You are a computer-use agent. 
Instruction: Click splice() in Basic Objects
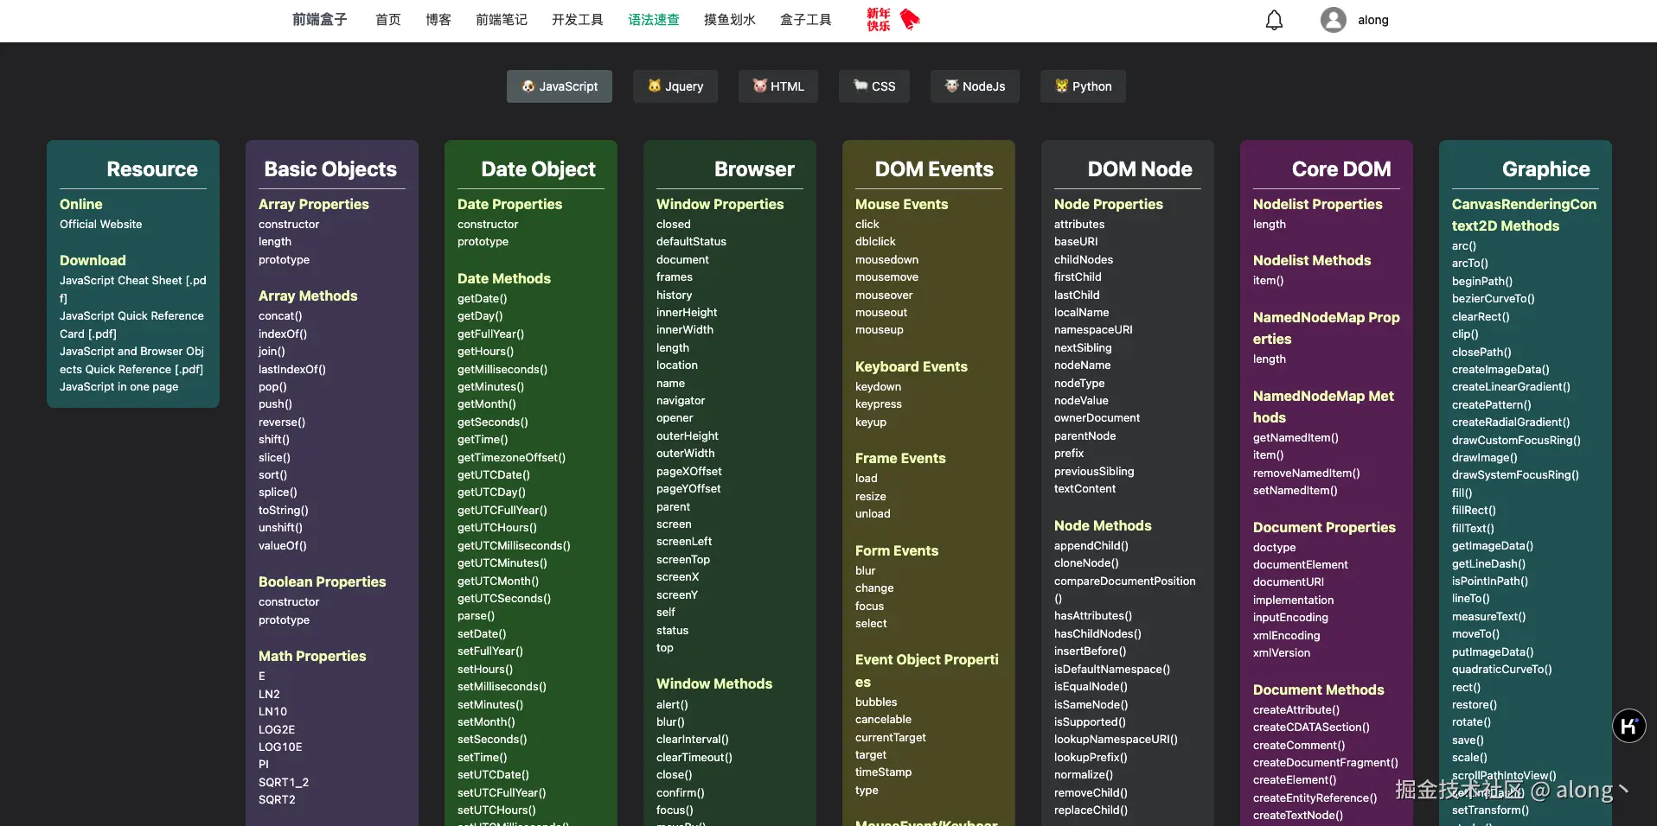[278, 492]
